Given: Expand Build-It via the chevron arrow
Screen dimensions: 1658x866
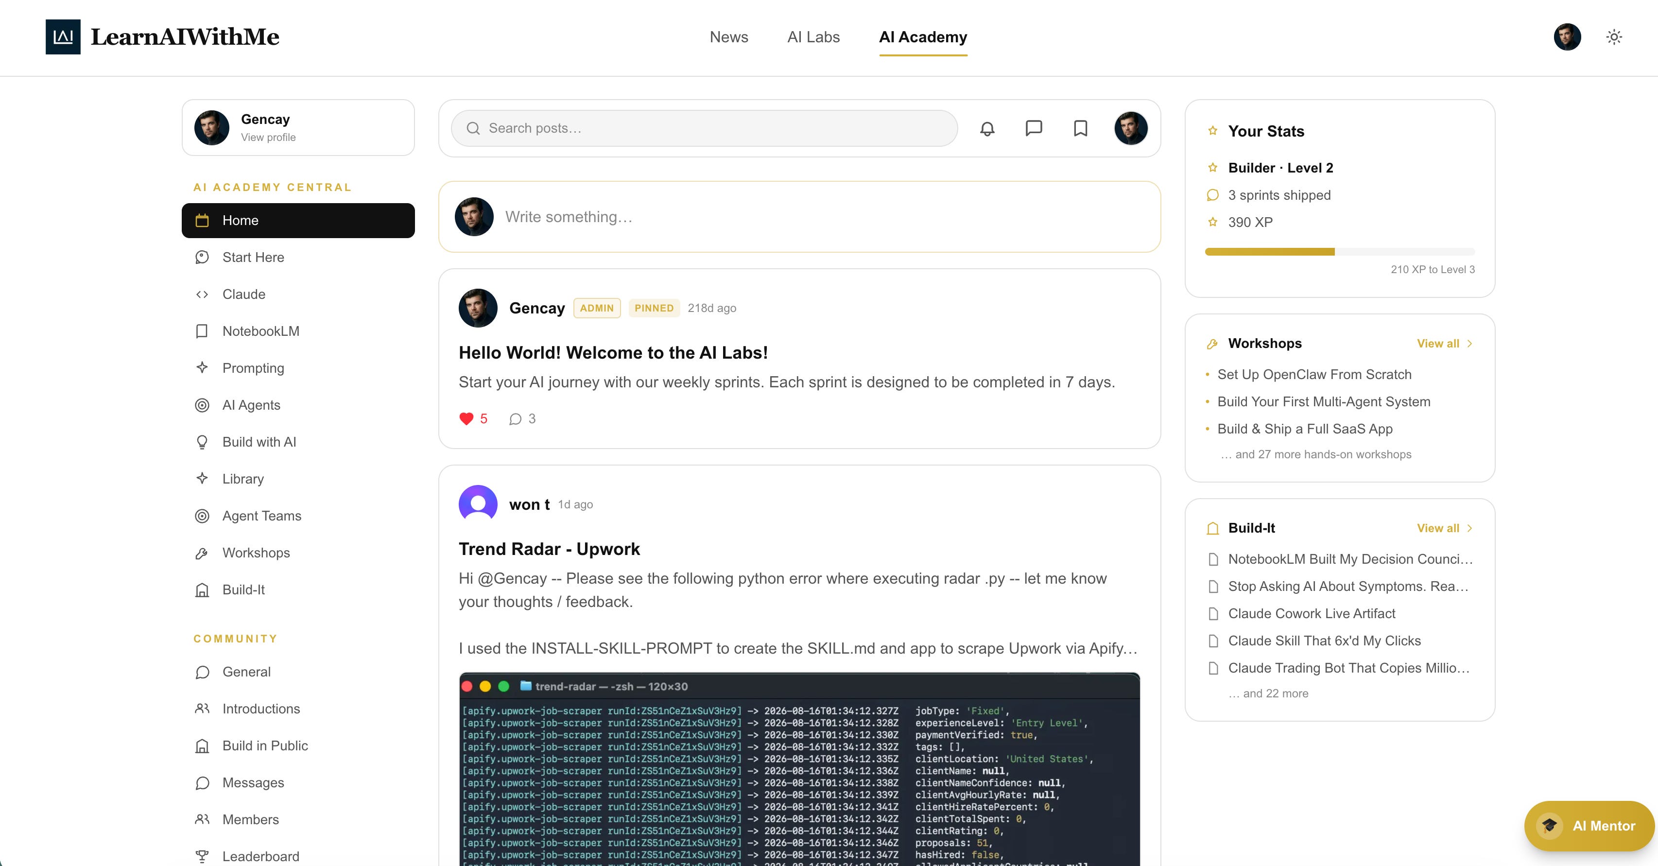Looking at the screenshot, I should [1469, 528].
